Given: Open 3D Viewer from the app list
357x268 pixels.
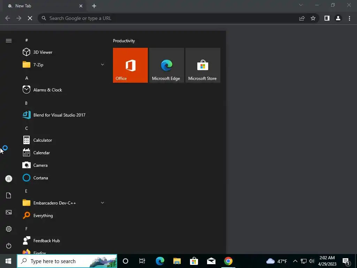Looking at the screenshot, I should coord(63,52).
